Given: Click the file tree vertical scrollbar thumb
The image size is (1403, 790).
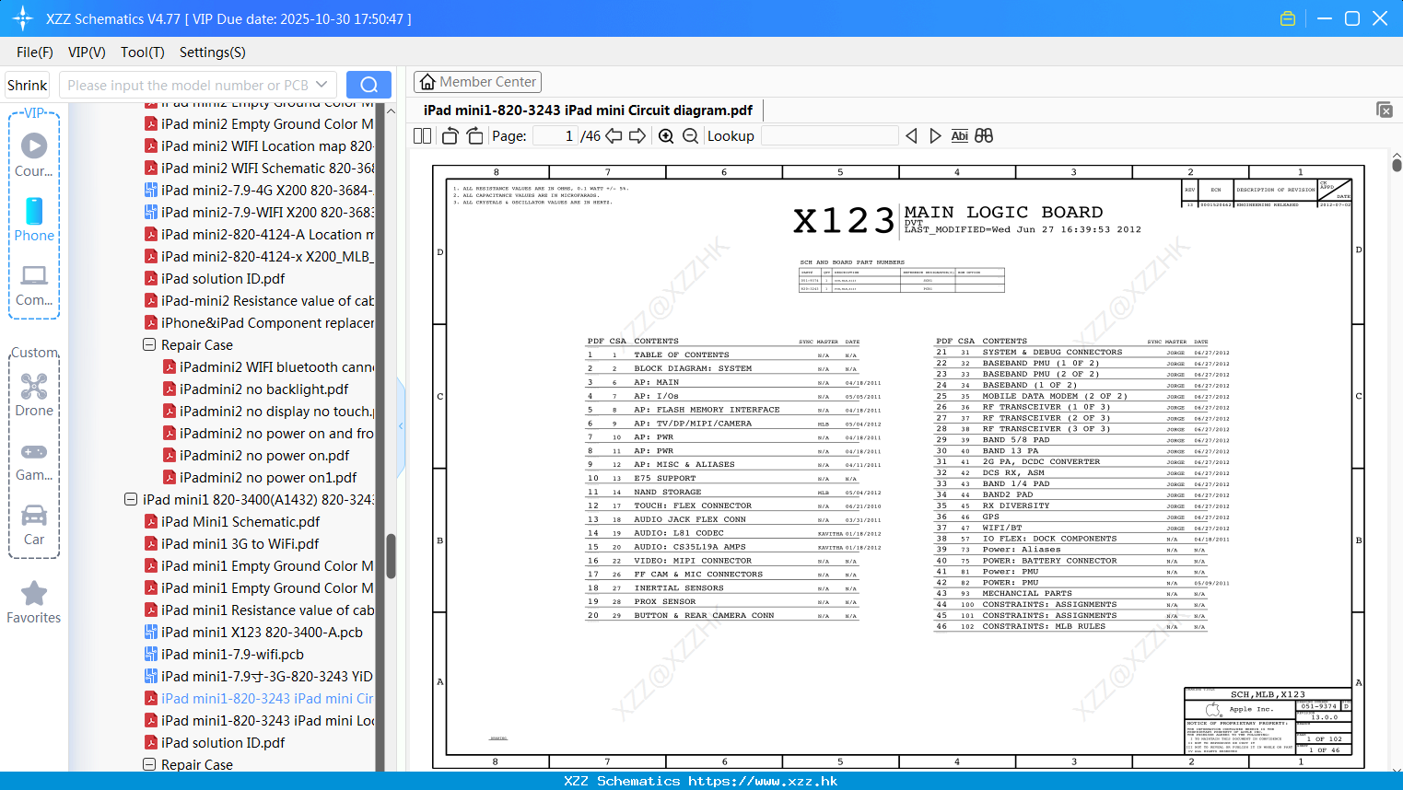Looking at the screenshot, I should (x=391, y=556).
